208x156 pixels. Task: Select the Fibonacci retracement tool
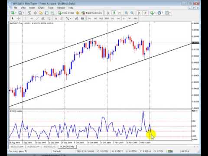tap(49, 19)
